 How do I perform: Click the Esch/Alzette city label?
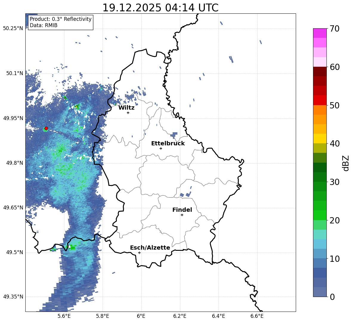tap(150, 248)
